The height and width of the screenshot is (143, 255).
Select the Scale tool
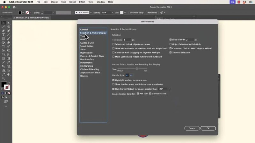(9, 46)
